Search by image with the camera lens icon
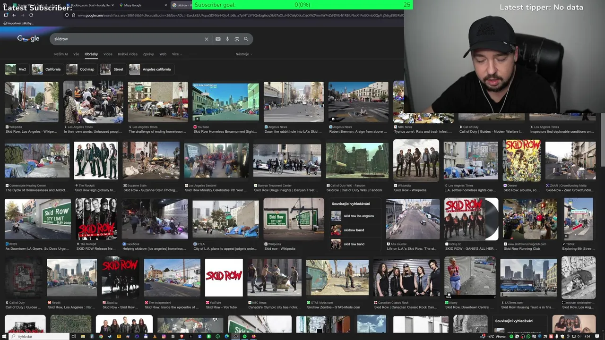 pyautogui.click(x=237, y=39)
